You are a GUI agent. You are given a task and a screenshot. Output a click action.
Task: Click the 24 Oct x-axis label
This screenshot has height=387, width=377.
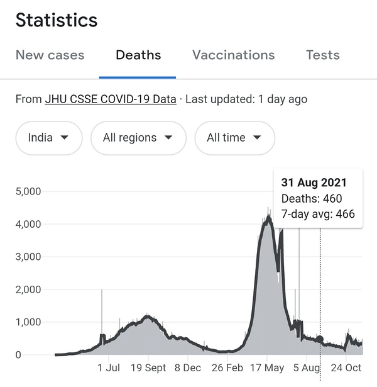pyautogui.click(x=346, y=367)
